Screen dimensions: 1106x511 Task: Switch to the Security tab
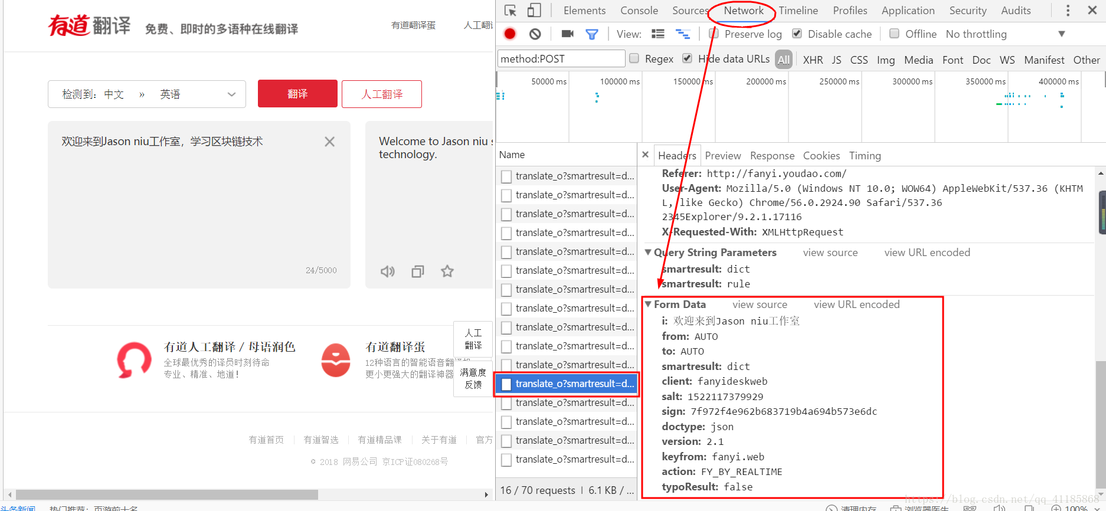point(968,11)
